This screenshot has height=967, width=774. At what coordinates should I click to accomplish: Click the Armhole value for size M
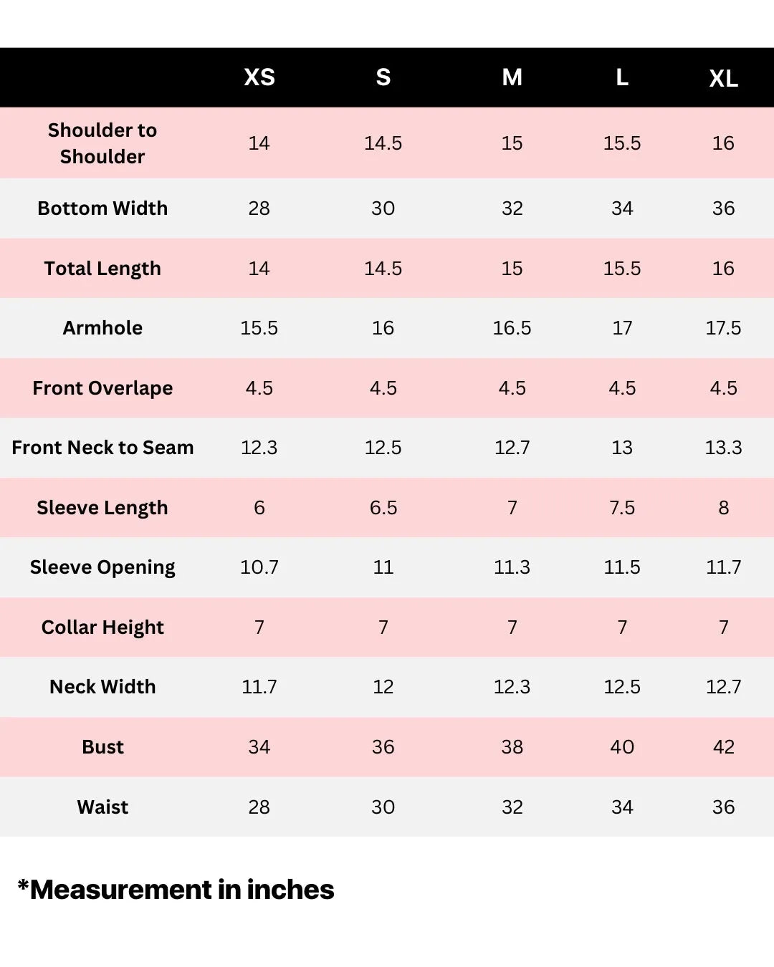[x=512, y=328]
